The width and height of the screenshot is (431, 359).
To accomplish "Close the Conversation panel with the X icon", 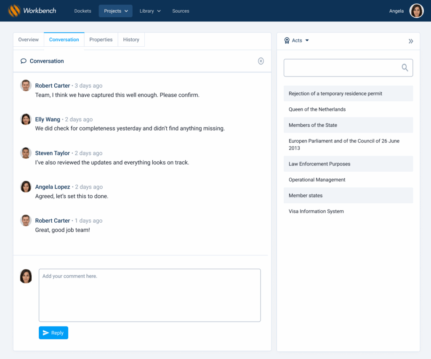I will point(261,61).
